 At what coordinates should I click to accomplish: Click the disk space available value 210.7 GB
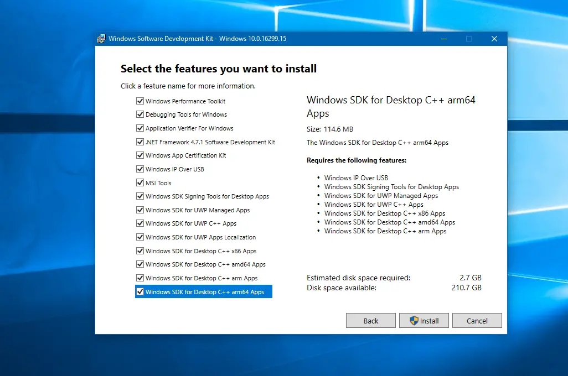coord(466,288)
